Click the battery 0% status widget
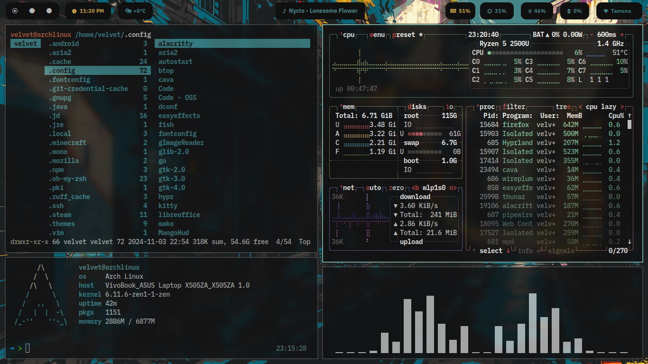The height and width of the screenshot is (364, 648). (574, 11)
